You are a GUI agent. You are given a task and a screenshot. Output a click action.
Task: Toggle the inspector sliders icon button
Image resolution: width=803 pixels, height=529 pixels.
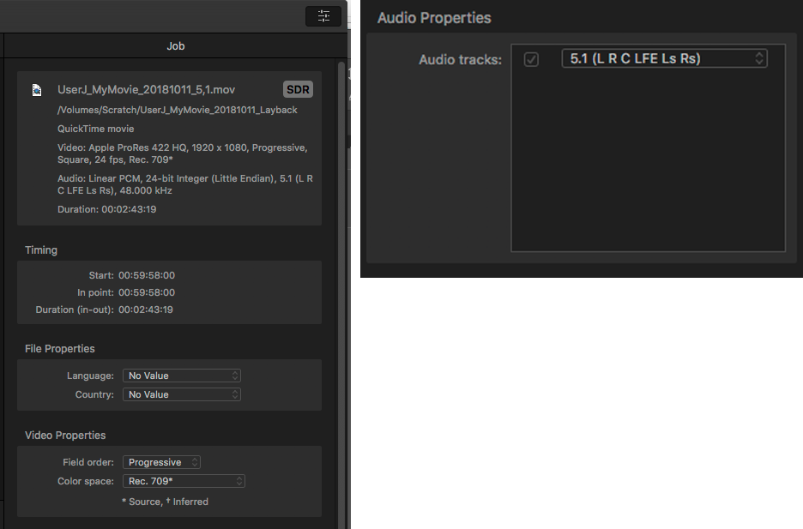[x=323, y=15]
